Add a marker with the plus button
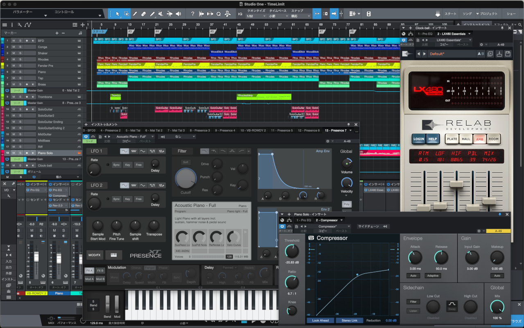The width and height of the screenshot is (524, 328). (57, 33)
